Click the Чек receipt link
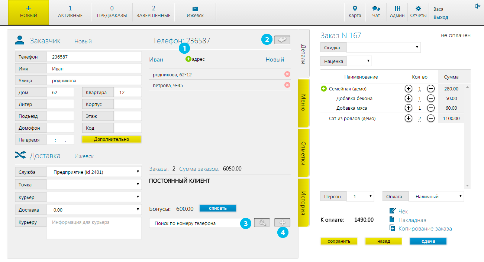 (403, 211)
